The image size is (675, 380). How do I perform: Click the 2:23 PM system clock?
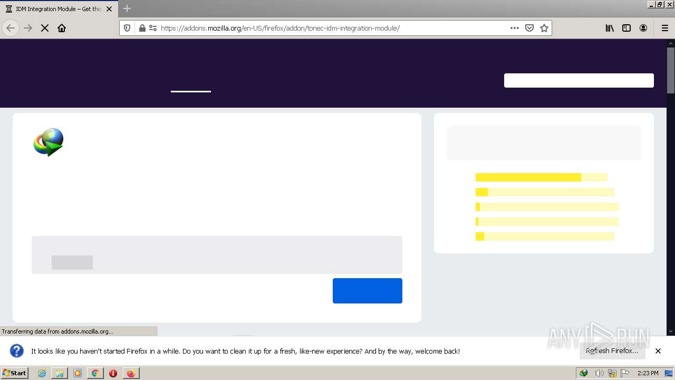click(648, 373)
